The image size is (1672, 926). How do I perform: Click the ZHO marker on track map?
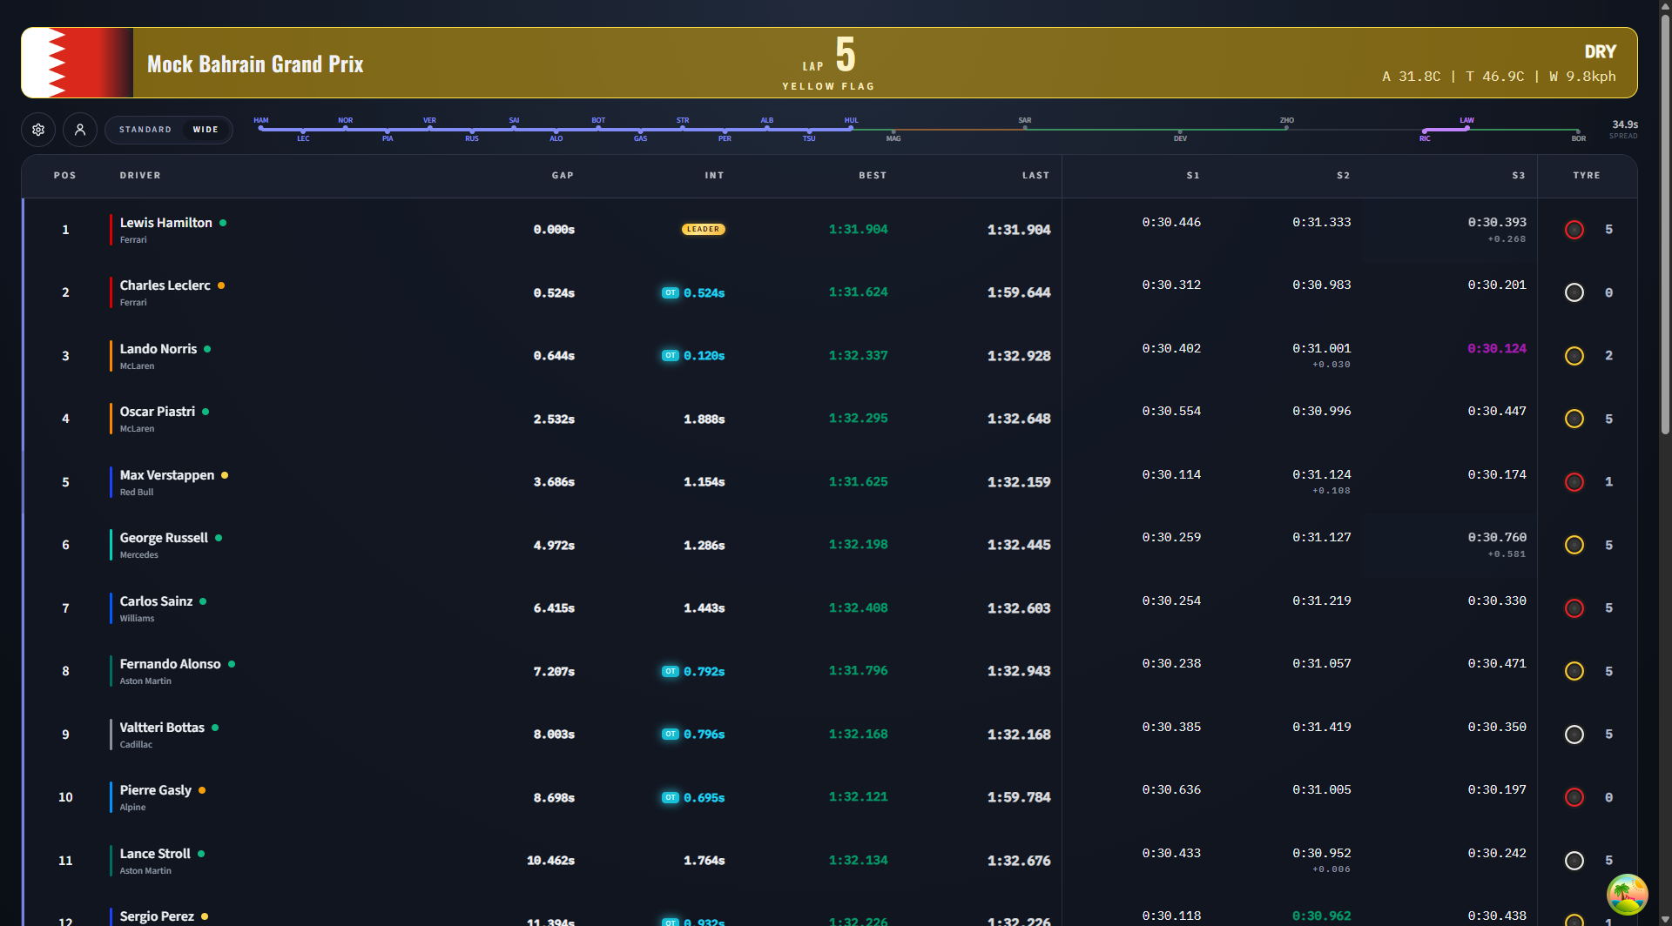[1286, 124]
